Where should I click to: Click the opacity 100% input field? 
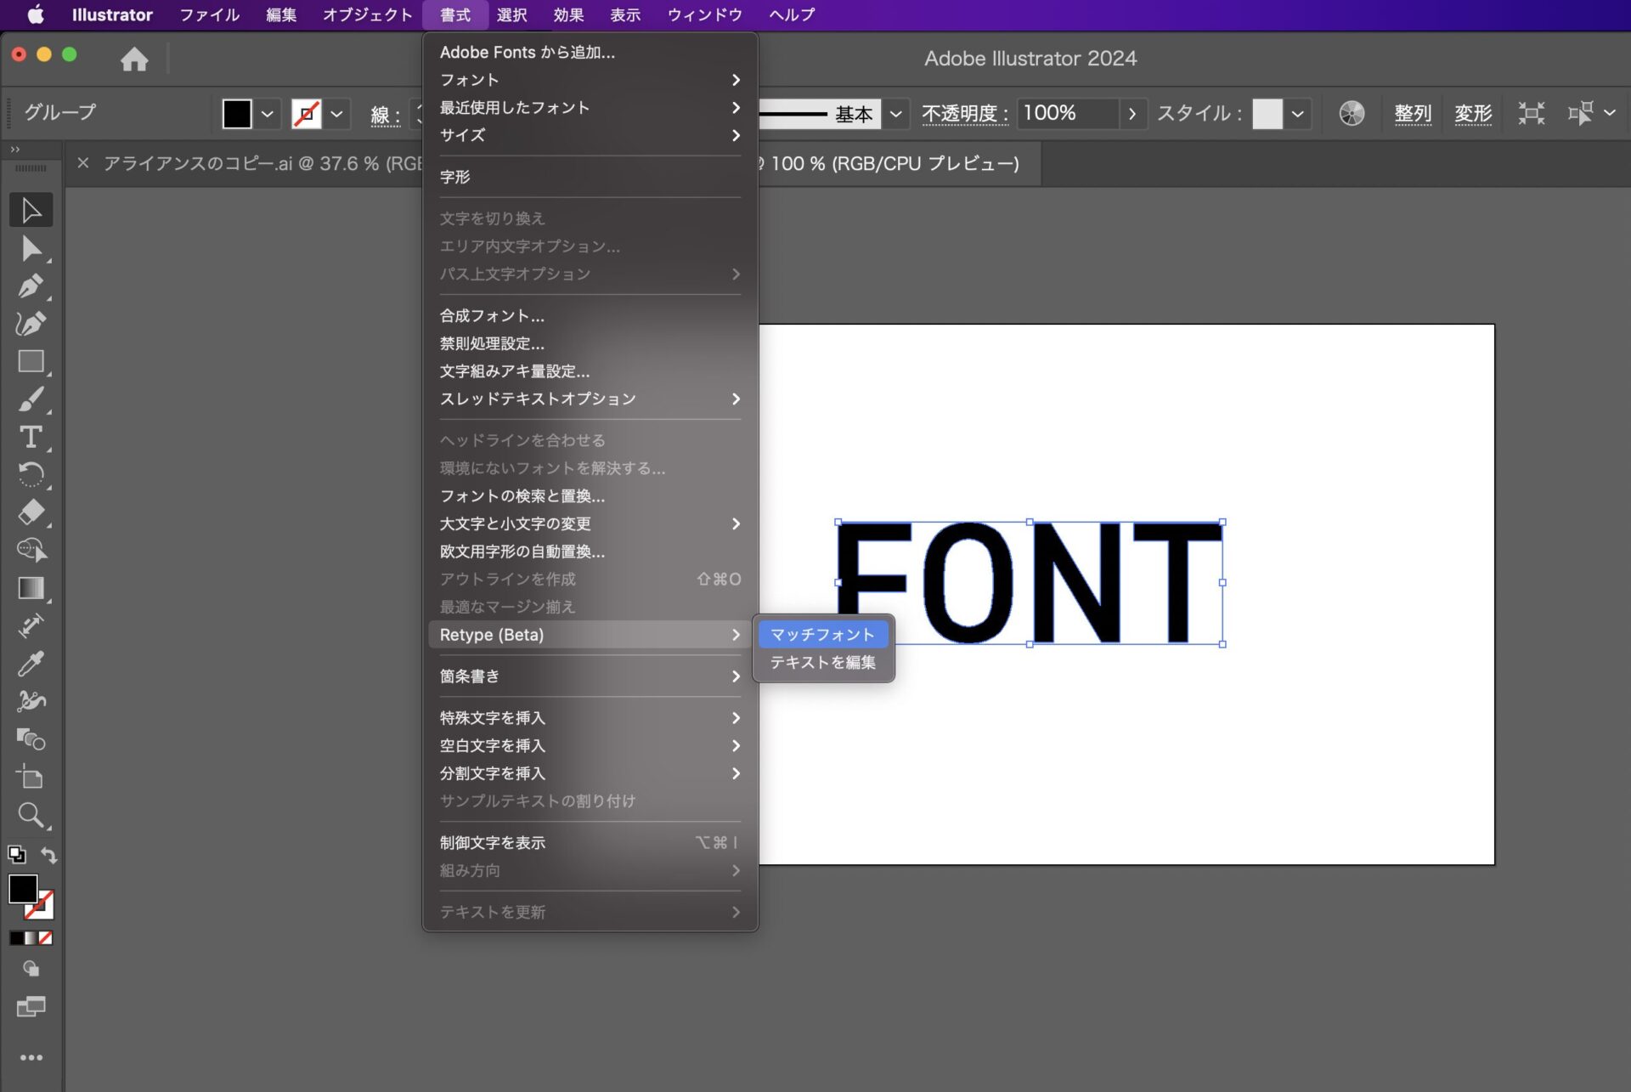click(x=1068, y=113)
